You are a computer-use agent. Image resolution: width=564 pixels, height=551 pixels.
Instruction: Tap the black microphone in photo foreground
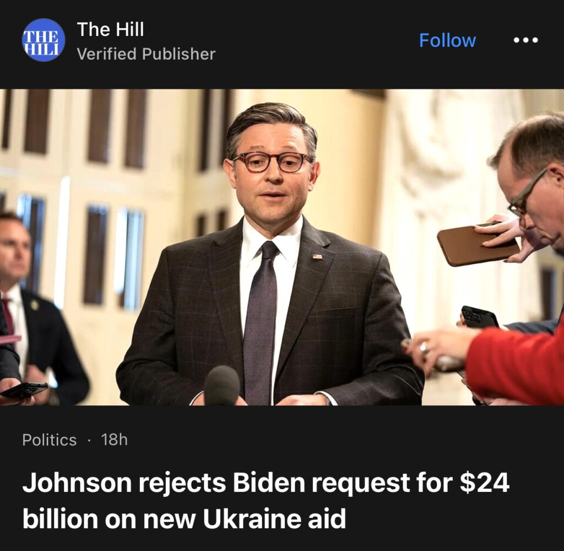[x=221, y=386]
